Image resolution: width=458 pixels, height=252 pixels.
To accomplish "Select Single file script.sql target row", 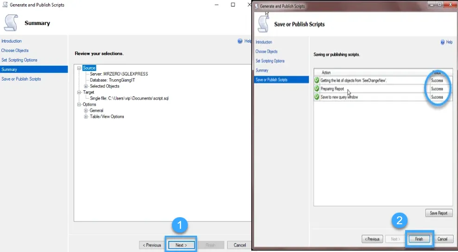I will 129,98.
